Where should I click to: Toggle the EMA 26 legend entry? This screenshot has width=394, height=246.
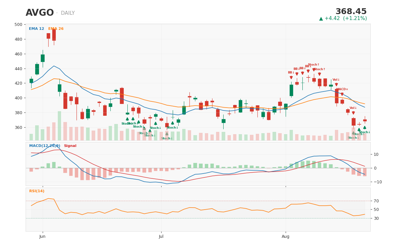pyautogui.click(x=56, y=29)
